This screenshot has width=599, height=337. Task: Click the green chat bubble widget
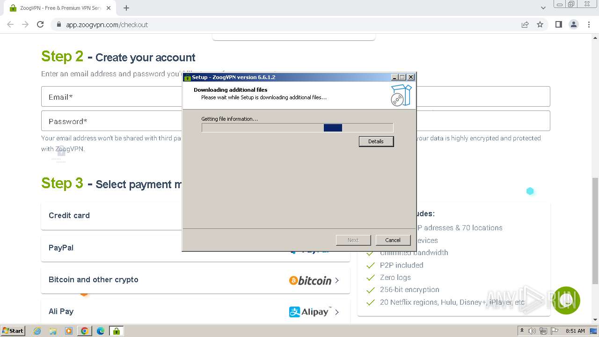point(566,300)
